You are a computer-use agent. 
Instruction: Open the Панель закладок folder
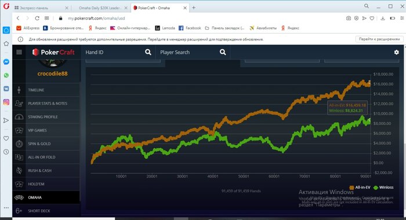pos(224,28)
